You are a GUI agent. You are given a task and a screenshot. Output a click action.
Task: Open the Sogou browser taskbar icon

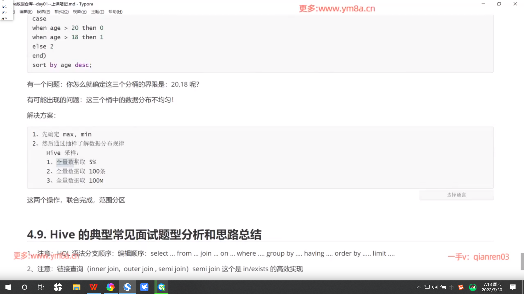pyautogui.click(x=127, y=287)
